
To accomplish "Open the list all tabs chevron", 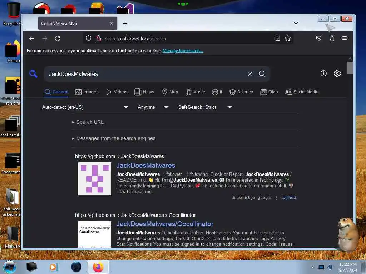I will point(296,23).
